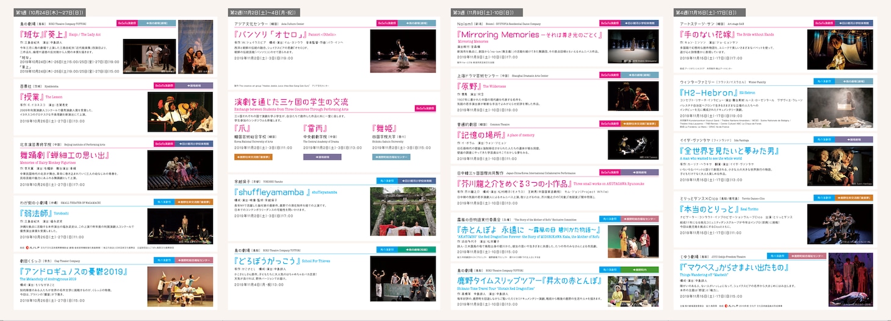Switch to the 第4週 week header

click(713, 12)
